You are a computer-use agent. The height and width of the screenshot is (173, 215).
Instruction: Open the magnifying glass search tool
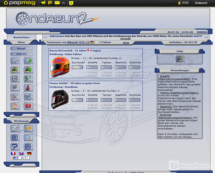(28, 138)
